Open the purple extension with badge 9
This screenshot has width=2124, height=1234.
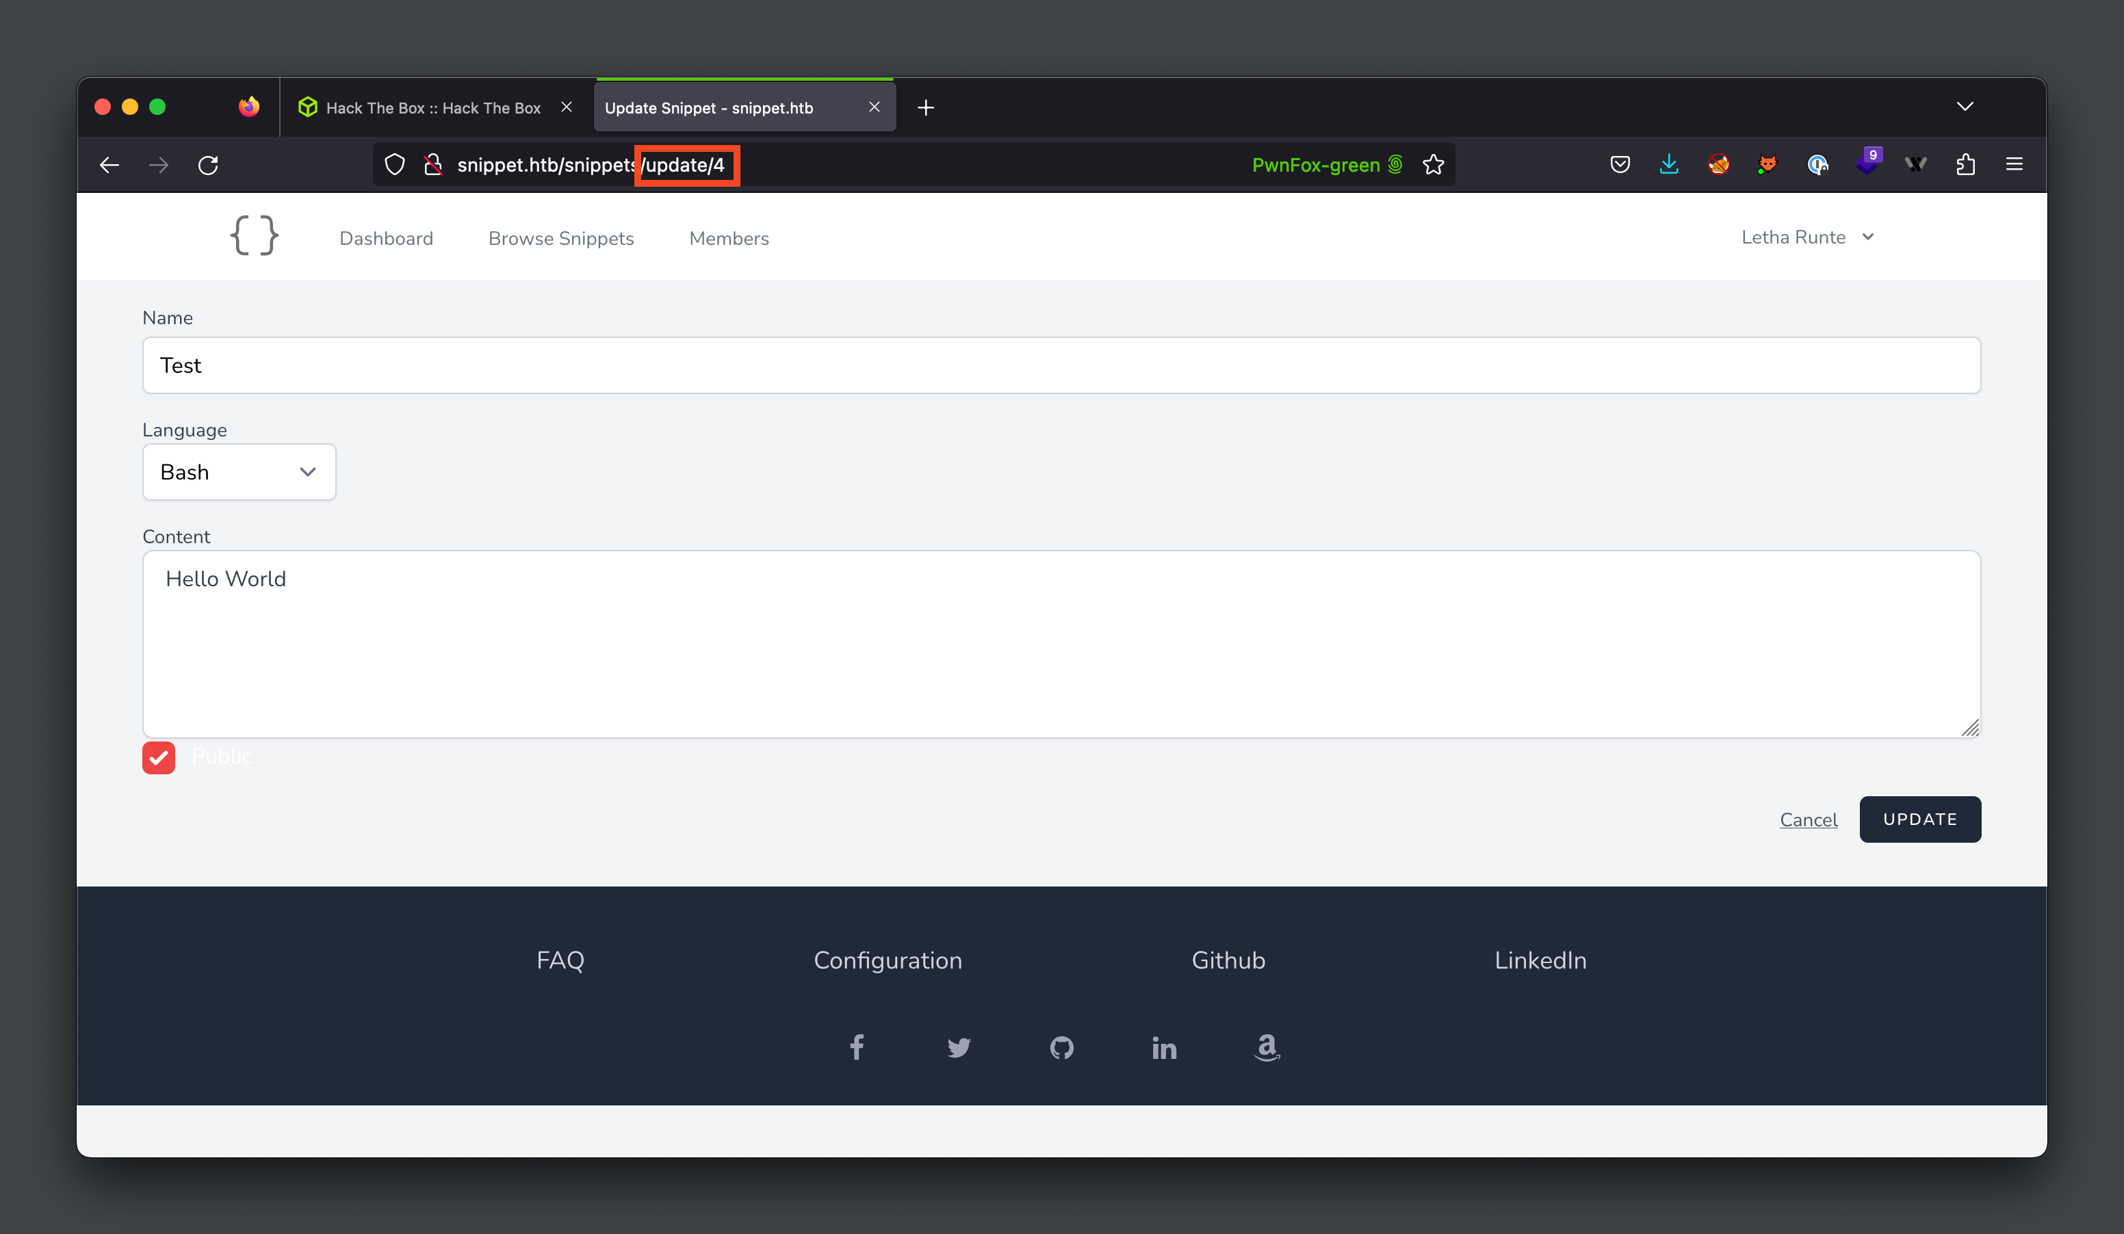click(1868, 161)
